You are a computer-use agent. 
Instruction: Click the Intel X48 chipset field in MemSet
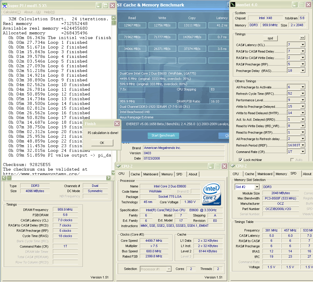tap(265, 18)
